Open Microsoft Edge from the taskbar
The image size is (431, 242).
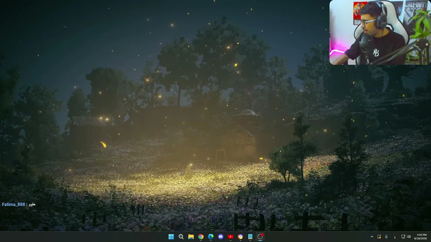pos(211,237)
